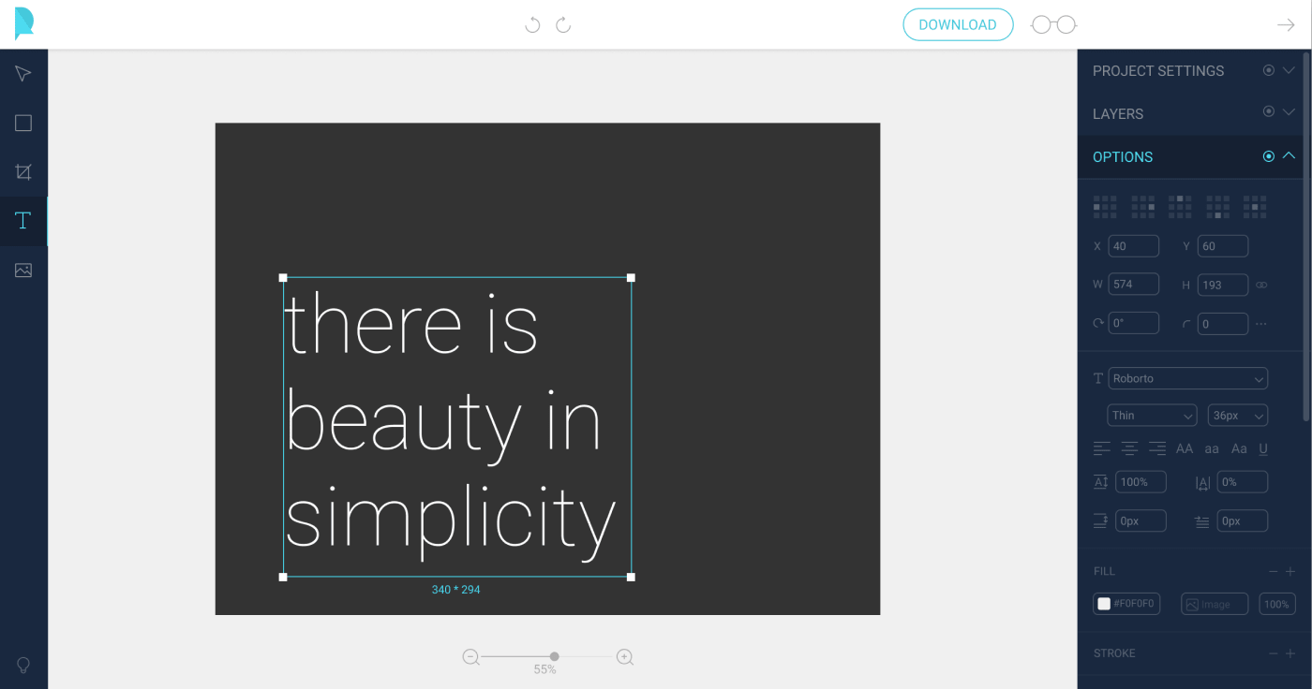1312x689 pixels.
Task: Open the lightbulb tips icon
Action: 23,665
